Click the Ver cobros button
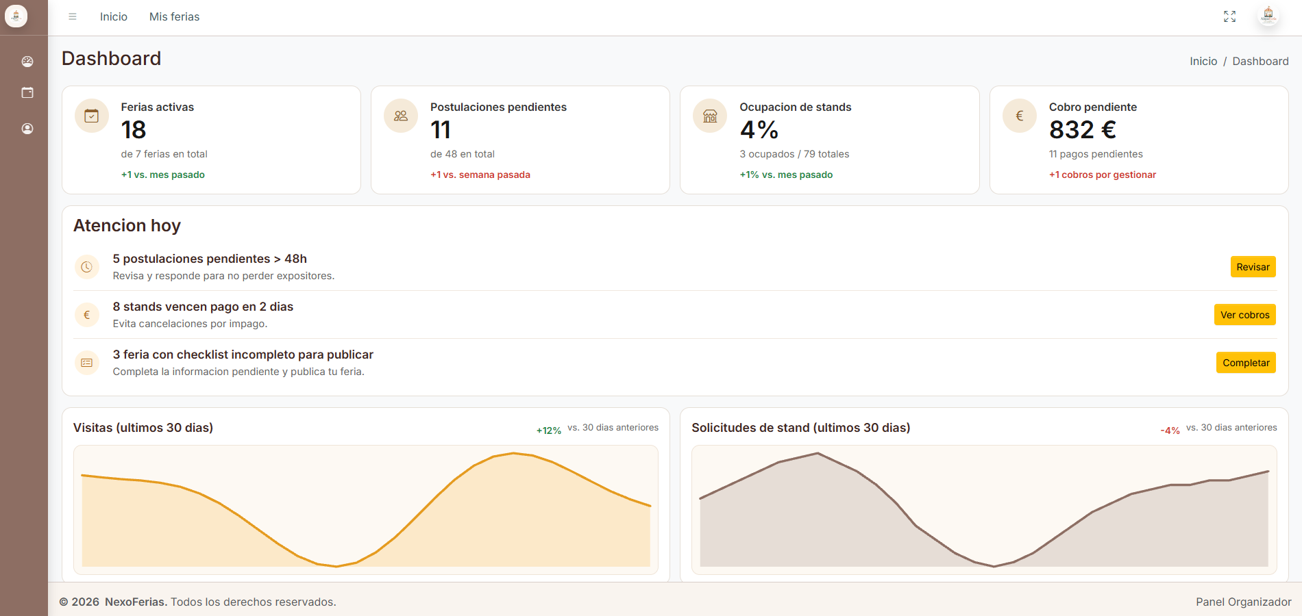The height and width of the screenshot is (616, 1302). pos(1244,315)
